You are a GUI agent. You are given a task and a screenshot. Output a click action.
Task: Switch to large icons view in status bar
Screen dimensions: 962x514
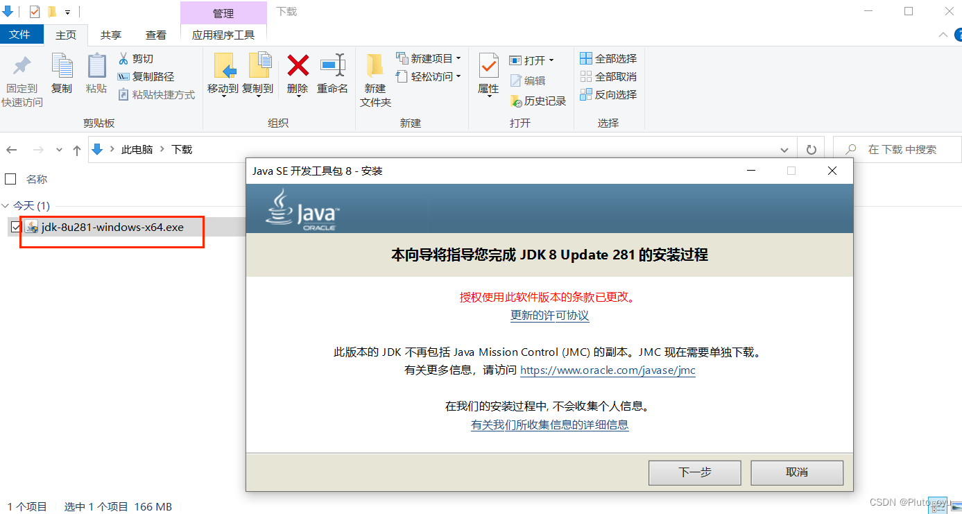(x=956, y=506)
